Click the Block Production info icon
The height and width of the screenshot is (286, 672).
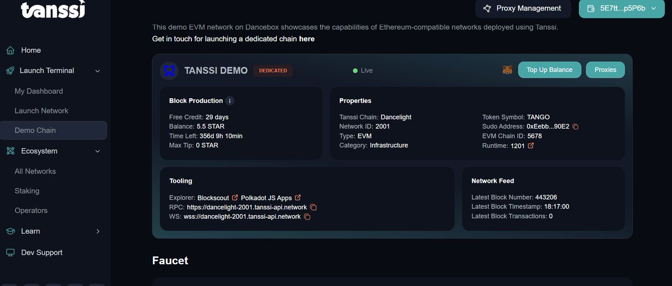230,101
